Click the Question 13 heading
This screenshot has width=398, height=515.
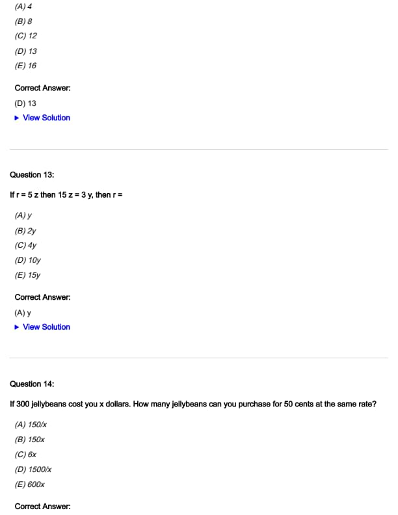pyautogui.click(x=32, y=175)
